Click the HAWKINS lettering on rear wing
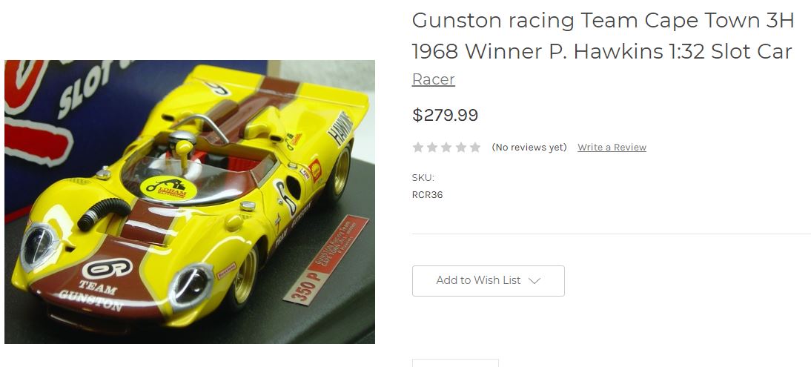Image resolution: width=811 pixels, height=367 pixels. pos(340,128)
